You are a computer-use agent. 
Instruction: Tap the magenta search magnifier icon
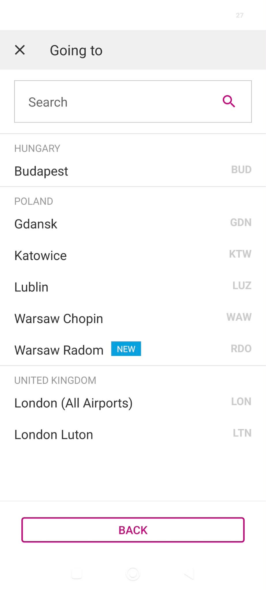point(229,101)
